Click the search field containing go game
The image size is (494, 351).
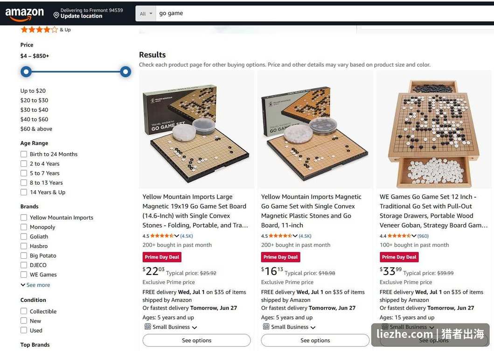(325, 14)
